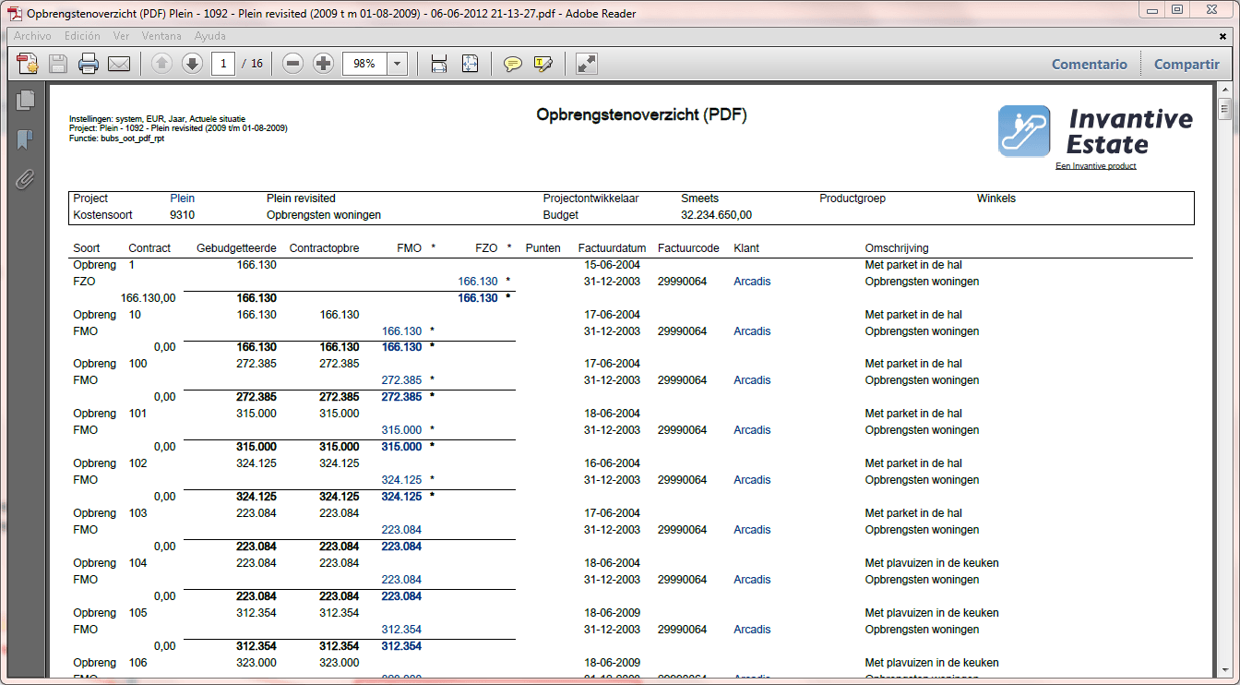Click the Factuurdatum column header

[612, 248]
